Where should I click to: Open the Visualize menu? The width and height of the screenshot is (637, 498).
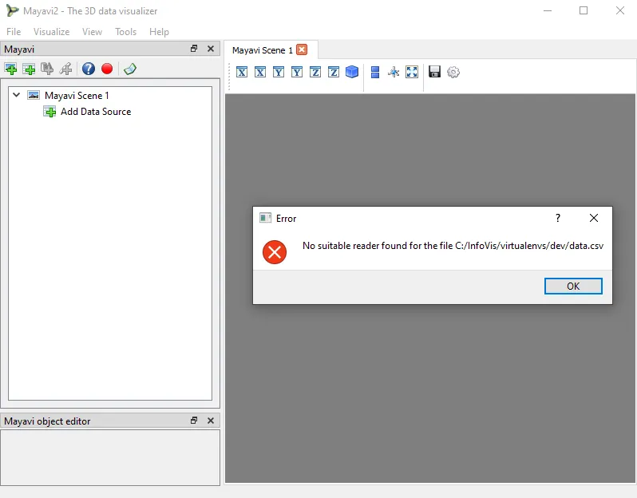[x=51, y=32]
